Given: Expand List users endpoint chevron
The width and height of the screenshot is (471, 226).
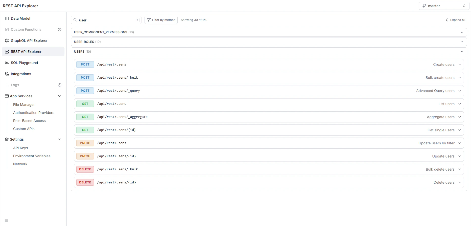Looking at the screenshot, I should click(460, 104).
